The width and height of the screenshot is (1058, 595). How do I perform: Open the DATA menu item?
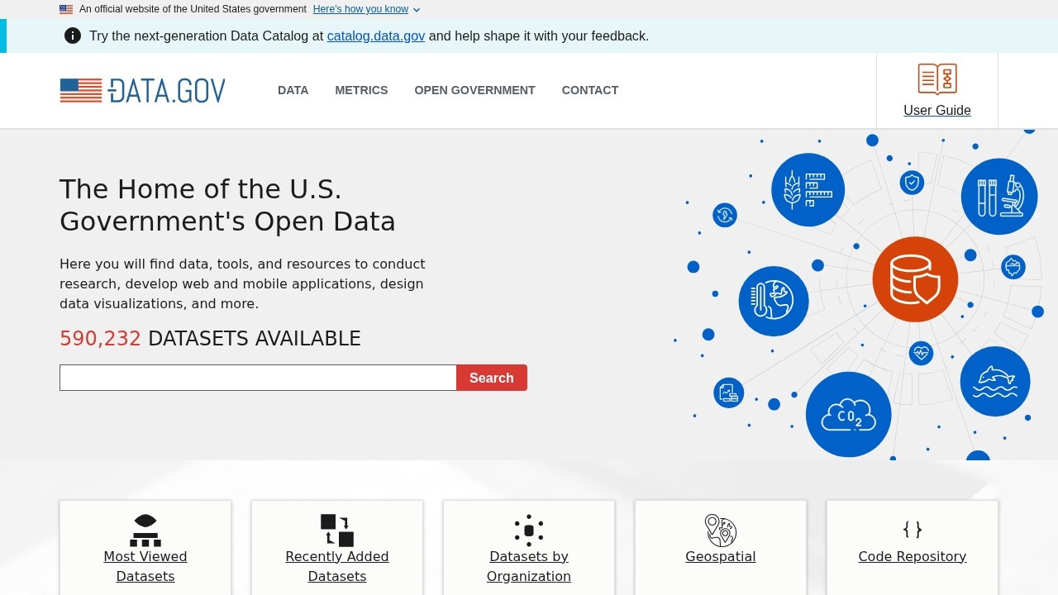pos(293,90)
